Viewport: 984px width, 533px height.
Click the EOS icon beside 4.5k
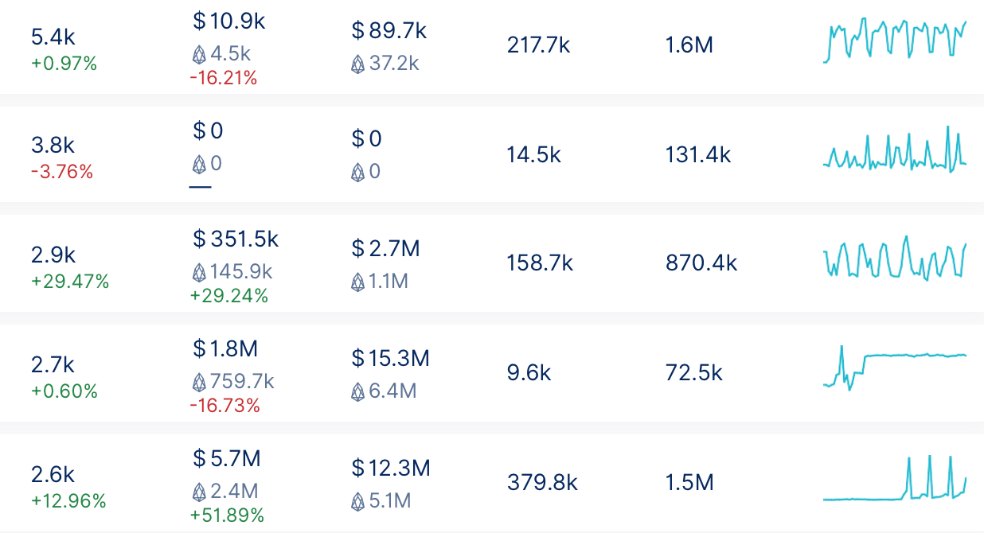click(x=199, y=54)
